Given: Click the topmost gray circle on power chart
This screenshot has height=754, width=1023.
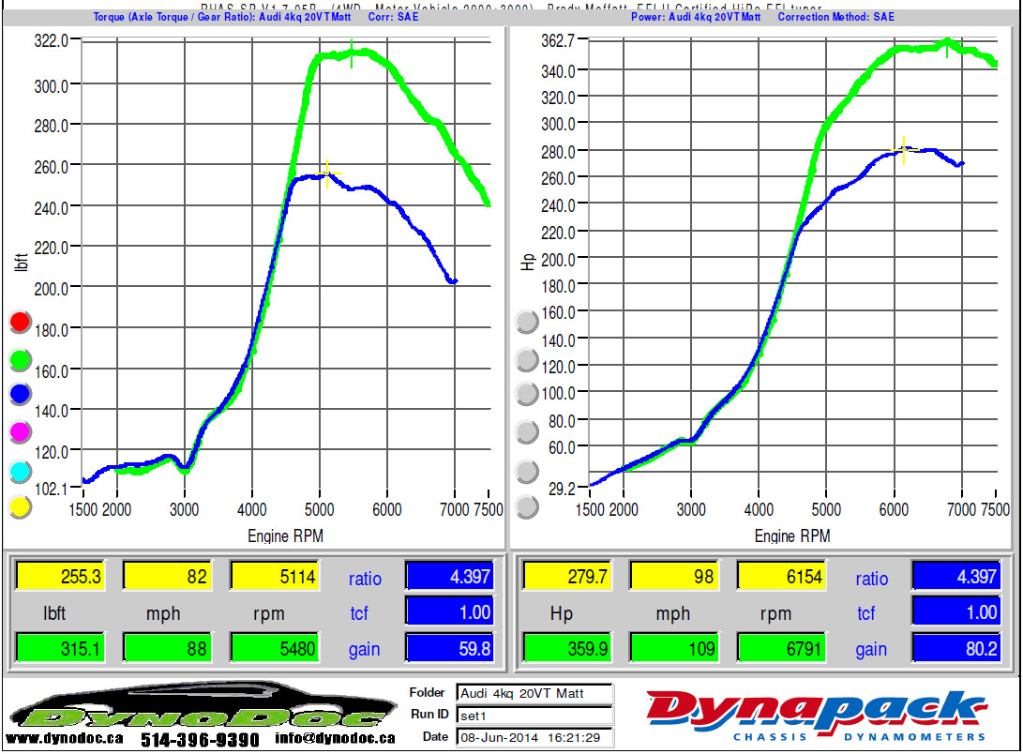Looking at the screenshot, I should pos(527,322).
